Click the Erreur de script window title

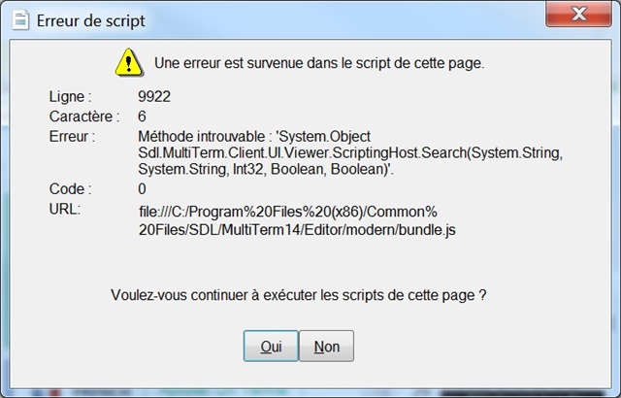click(x=90, y=20)
